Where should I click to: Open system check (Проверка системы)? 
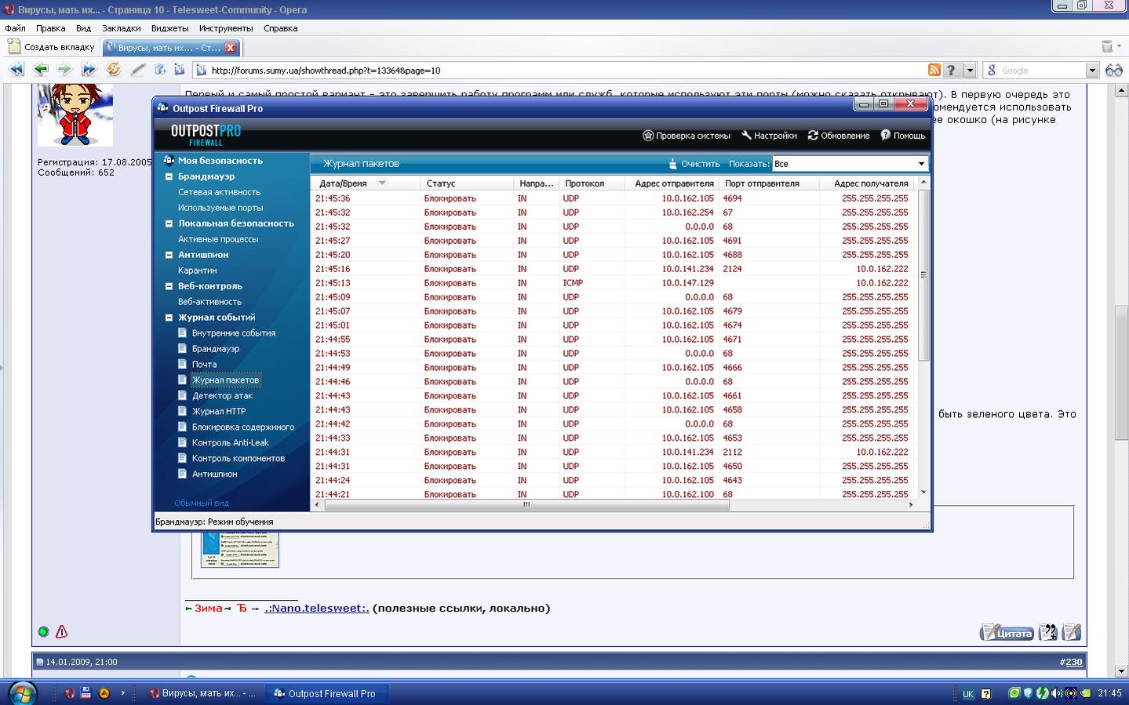(648, 136)
